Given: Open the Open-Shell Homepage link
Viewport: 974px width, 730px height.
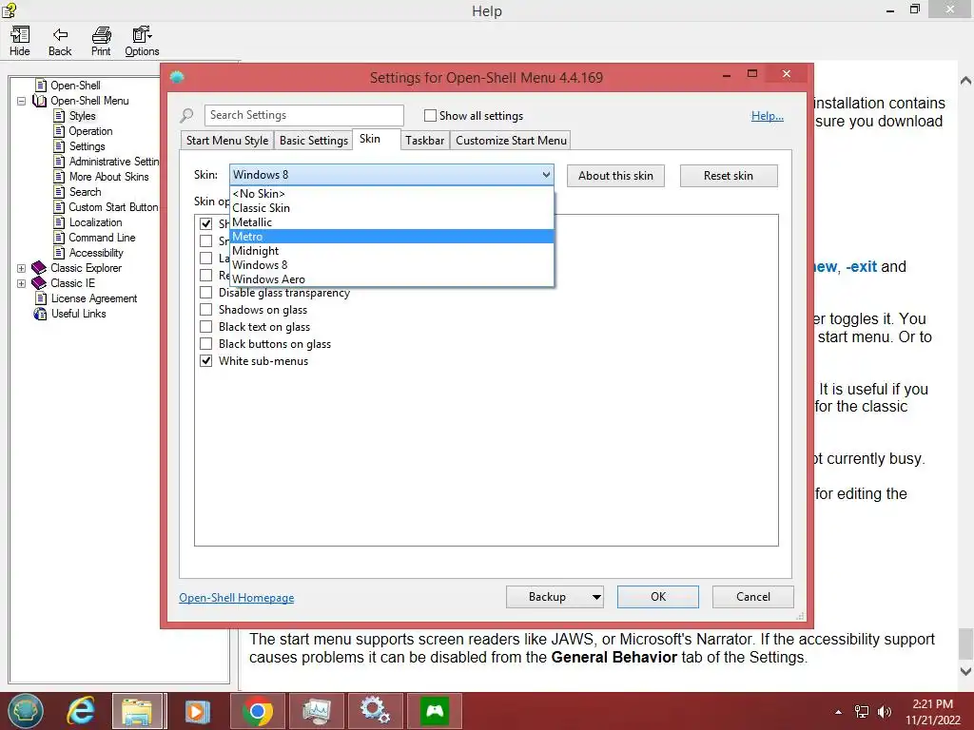Looking at the screenshot, I should [237, 597].
